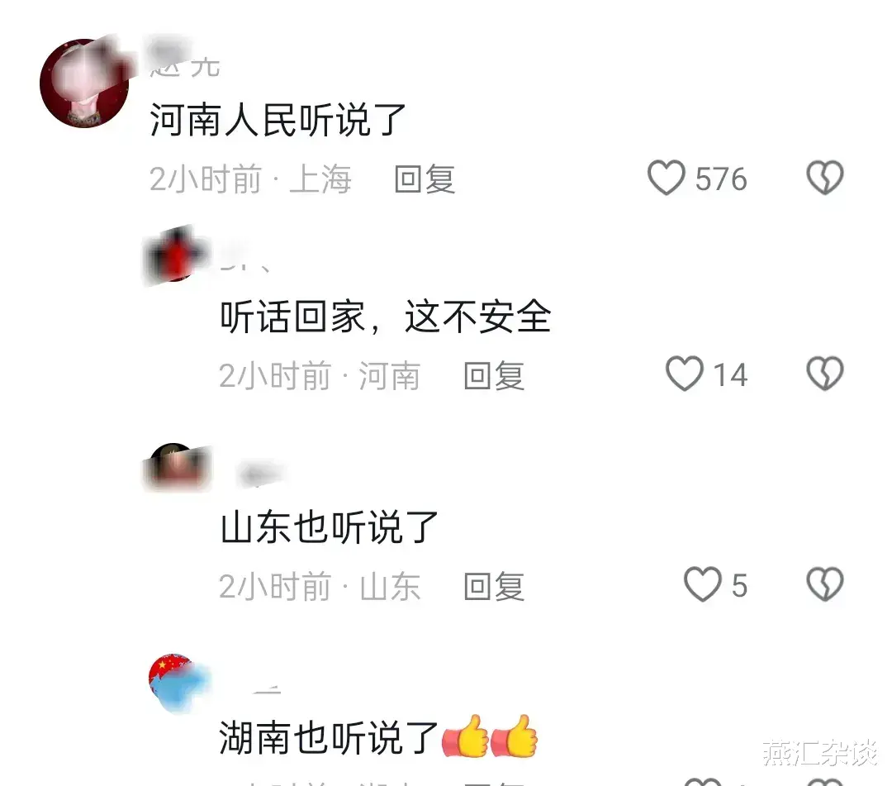Like the 听话回家 reply with 14 likes
Screen dimensions: 892x786
685,374
